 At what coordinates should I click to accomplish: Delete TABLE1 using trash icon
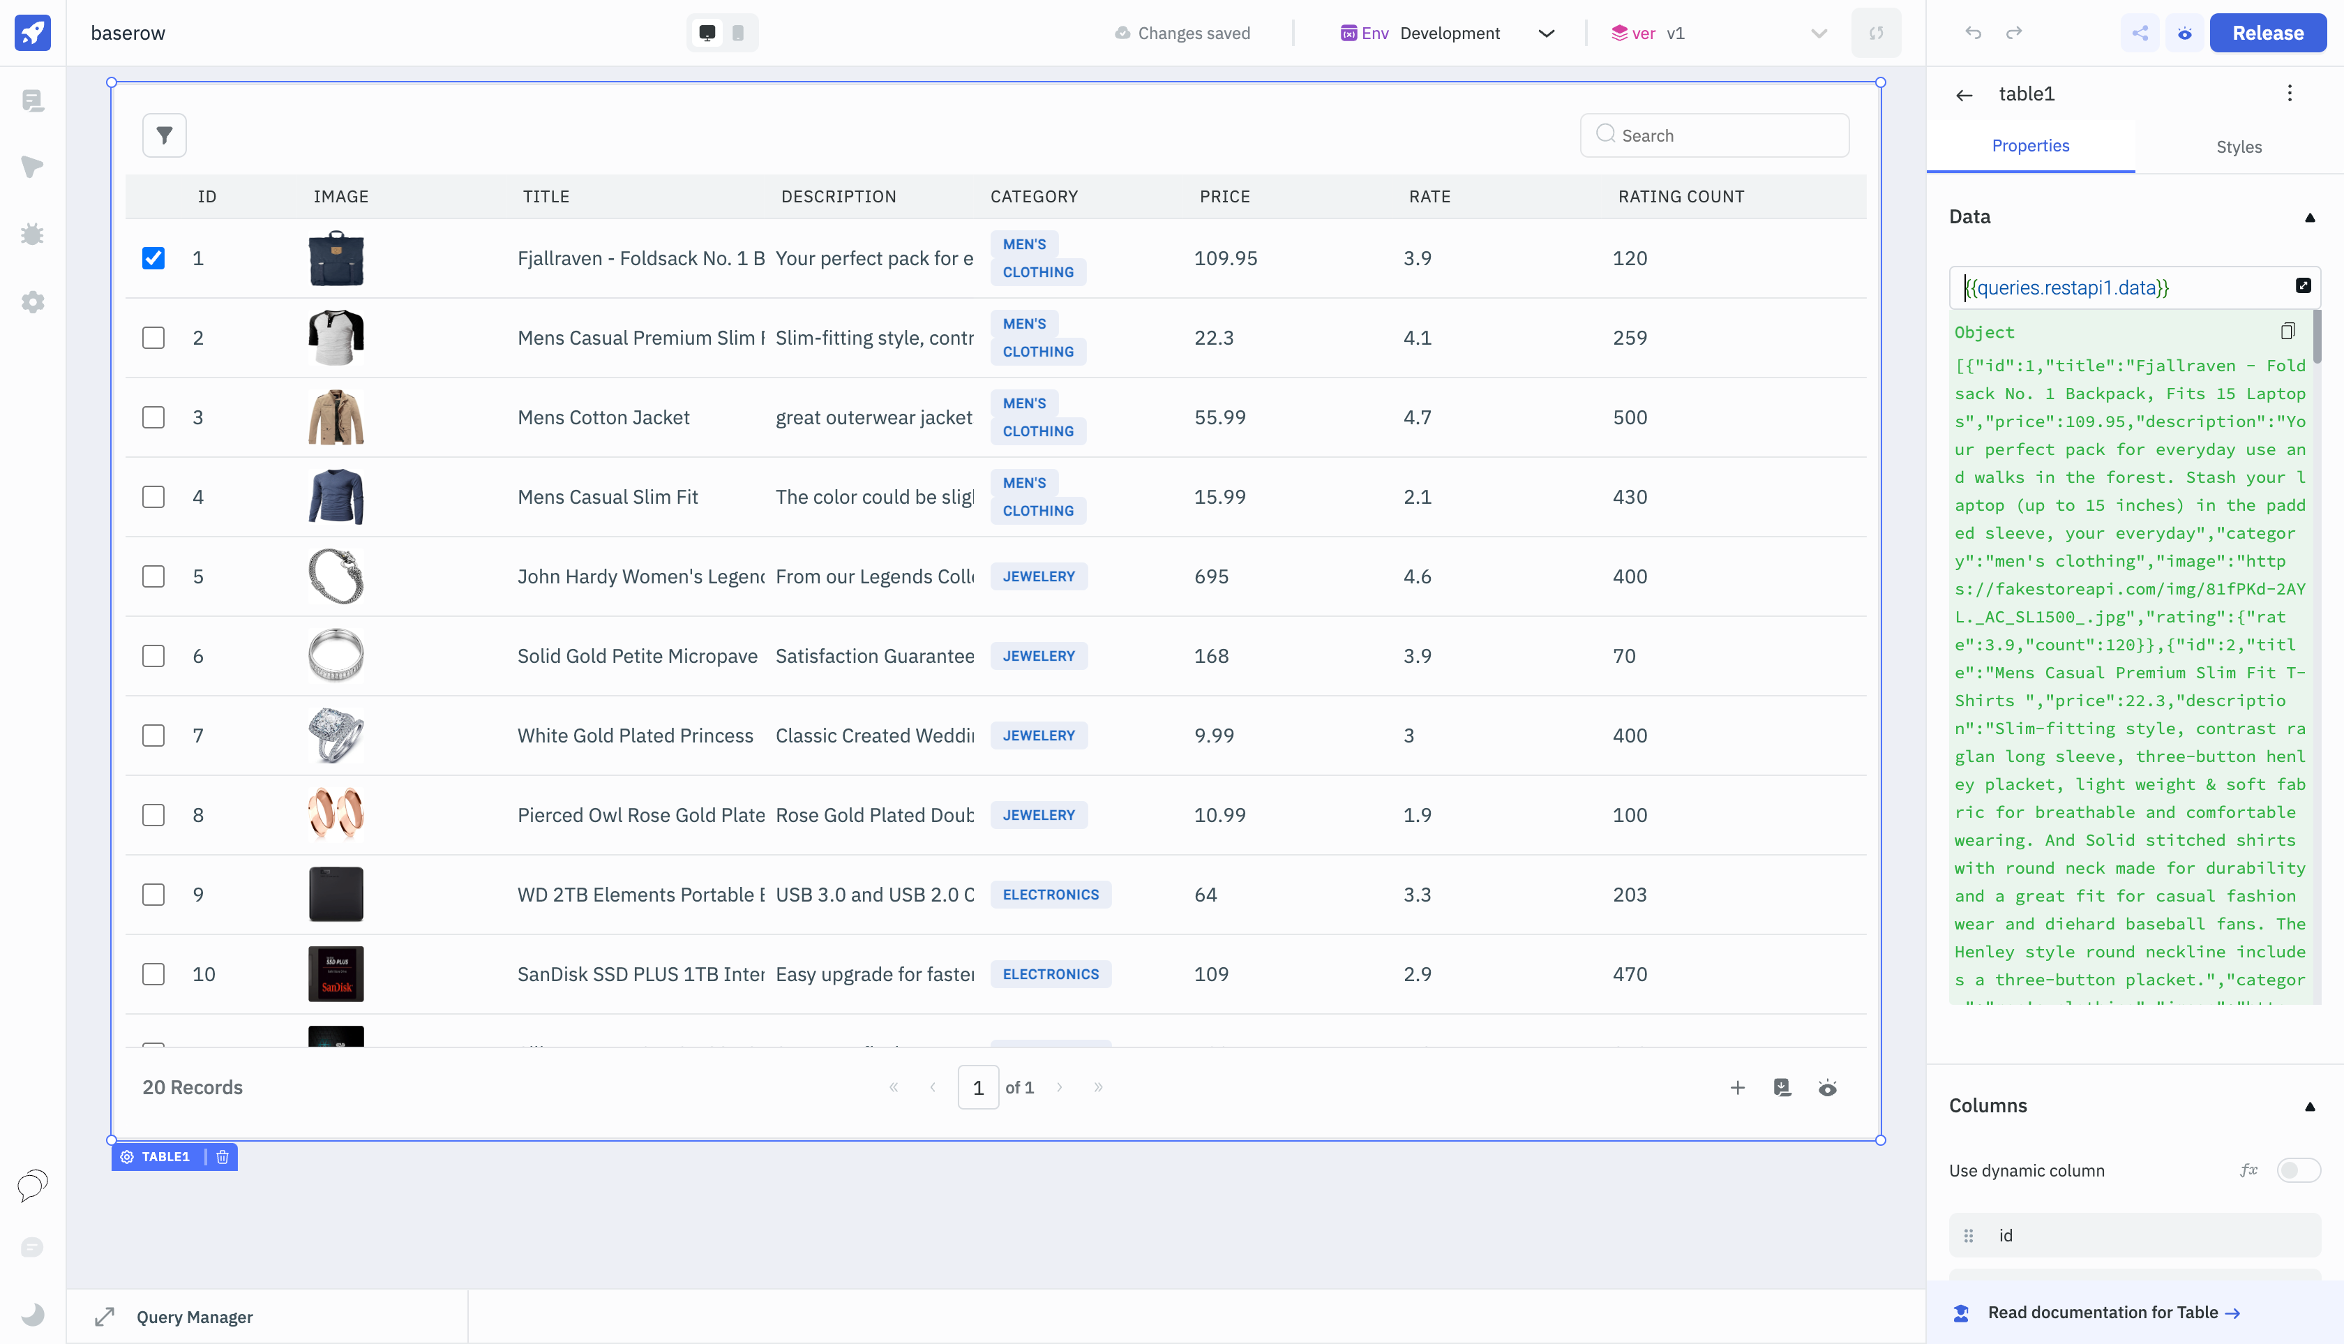[223, 1156]
